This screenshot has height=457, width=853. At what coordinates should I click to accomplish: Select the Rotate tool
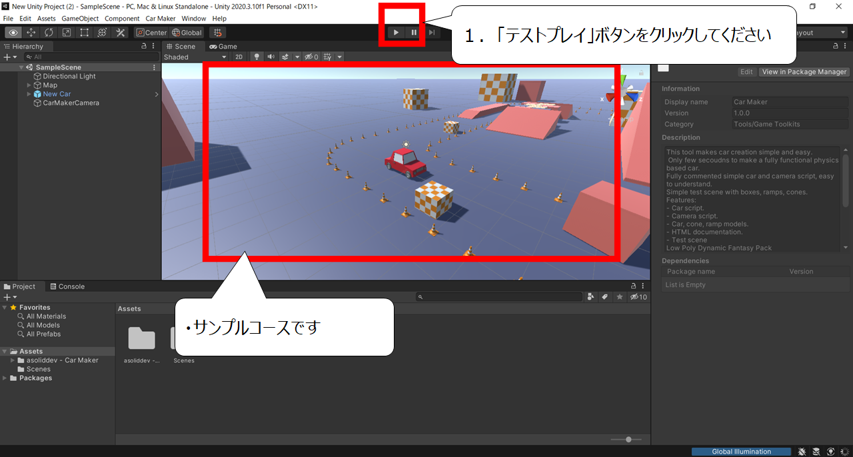click(49, 33)
